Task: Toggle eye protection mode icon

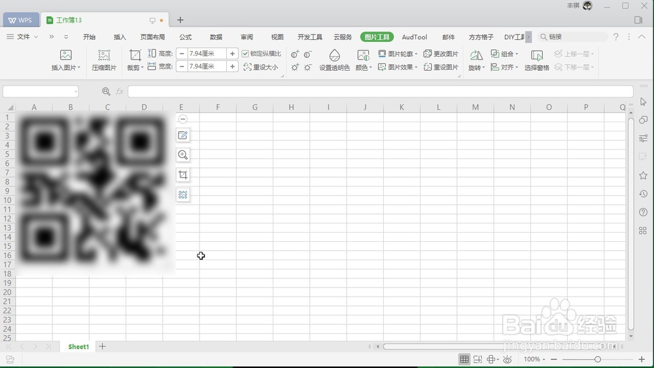Action: (x=508, y=360)
